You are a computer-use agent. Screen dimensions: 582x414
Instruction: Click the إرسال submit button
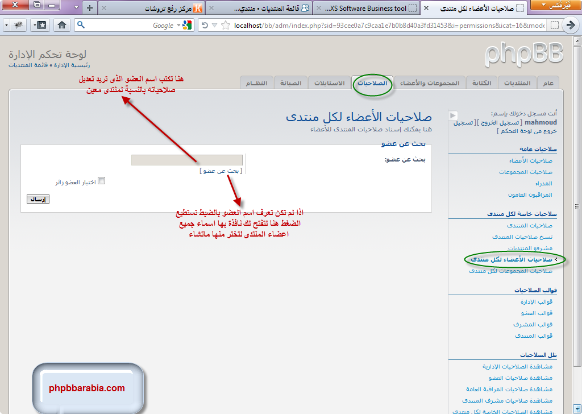(38, 200)
